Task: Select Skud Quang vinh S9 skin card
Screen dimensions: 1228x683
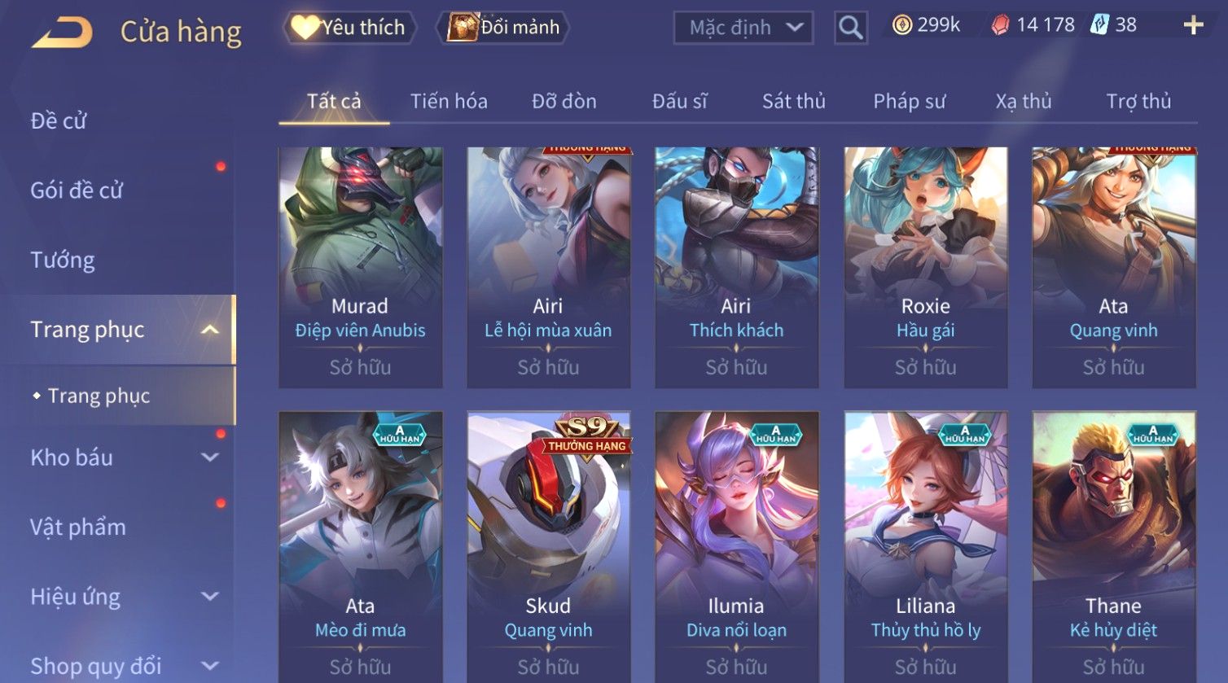Action: click(548, 546)
